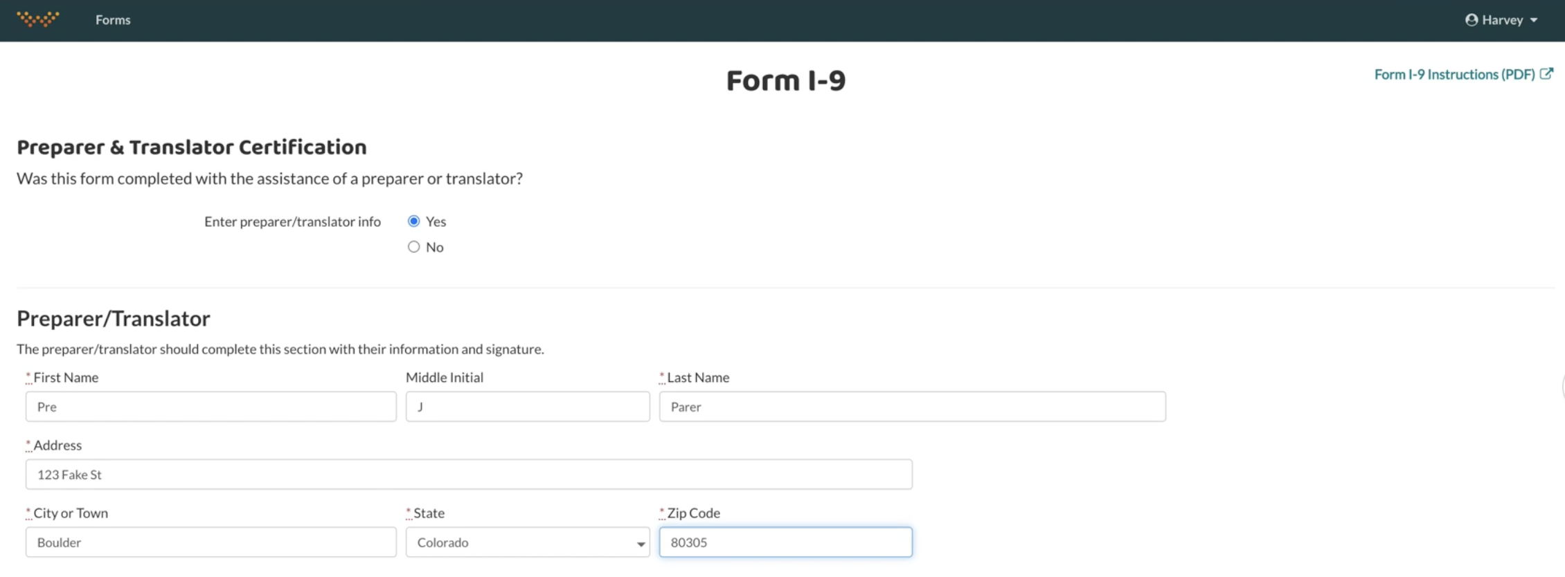The image size is (1565, 577).
Task: Click the Zip Code field label
Action: [693, 513]
